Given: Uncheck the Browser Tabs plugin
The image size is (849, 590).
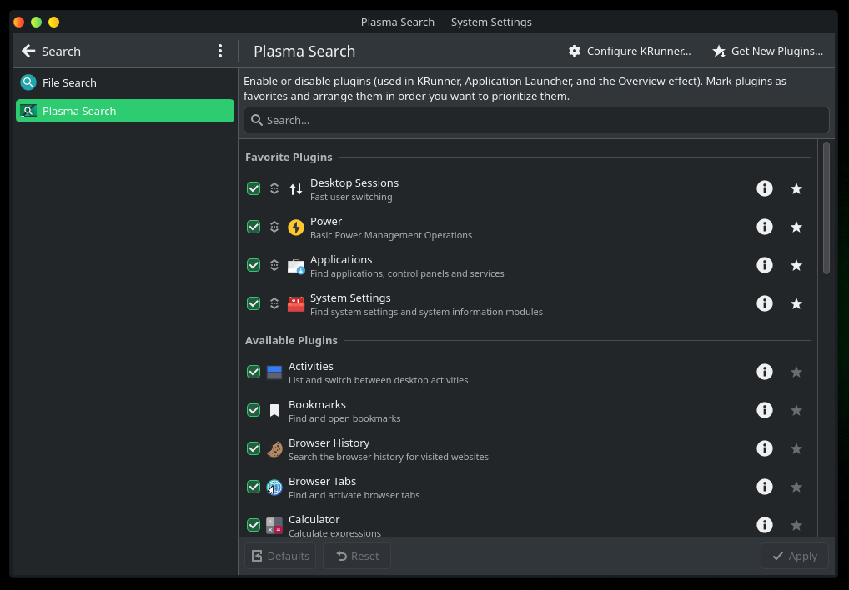Looking at the screenshot, I should coord(254,487).
